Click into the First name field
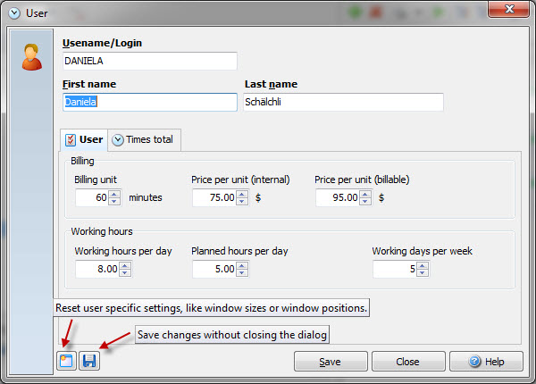Image resolution: width=536 pixels, height=384 pixels. [x=150, y=102]
